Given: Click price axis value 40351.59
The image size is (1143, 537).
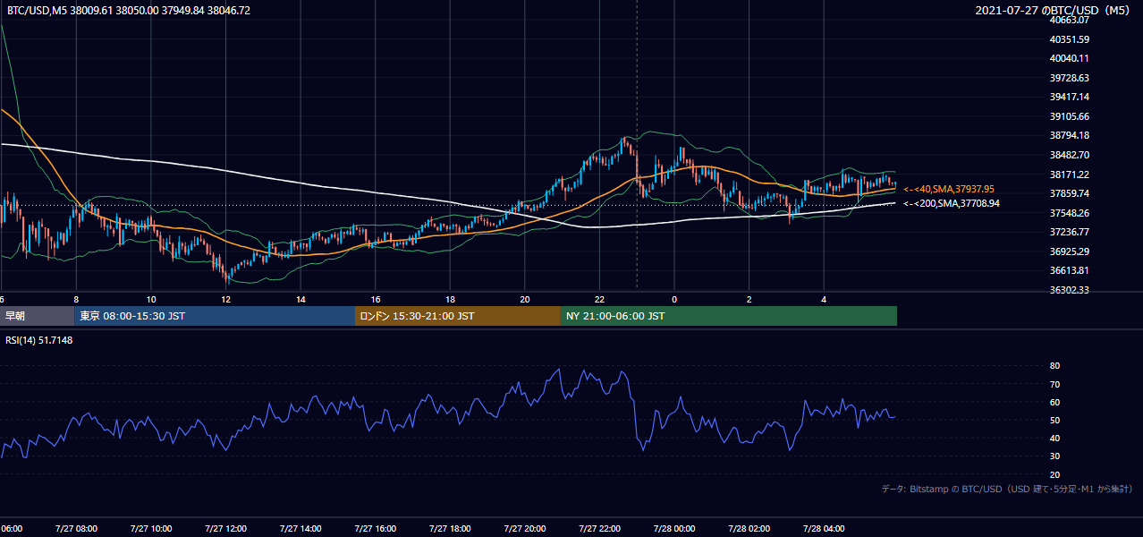Looking at the screenshot, I should coord(1069,39).
